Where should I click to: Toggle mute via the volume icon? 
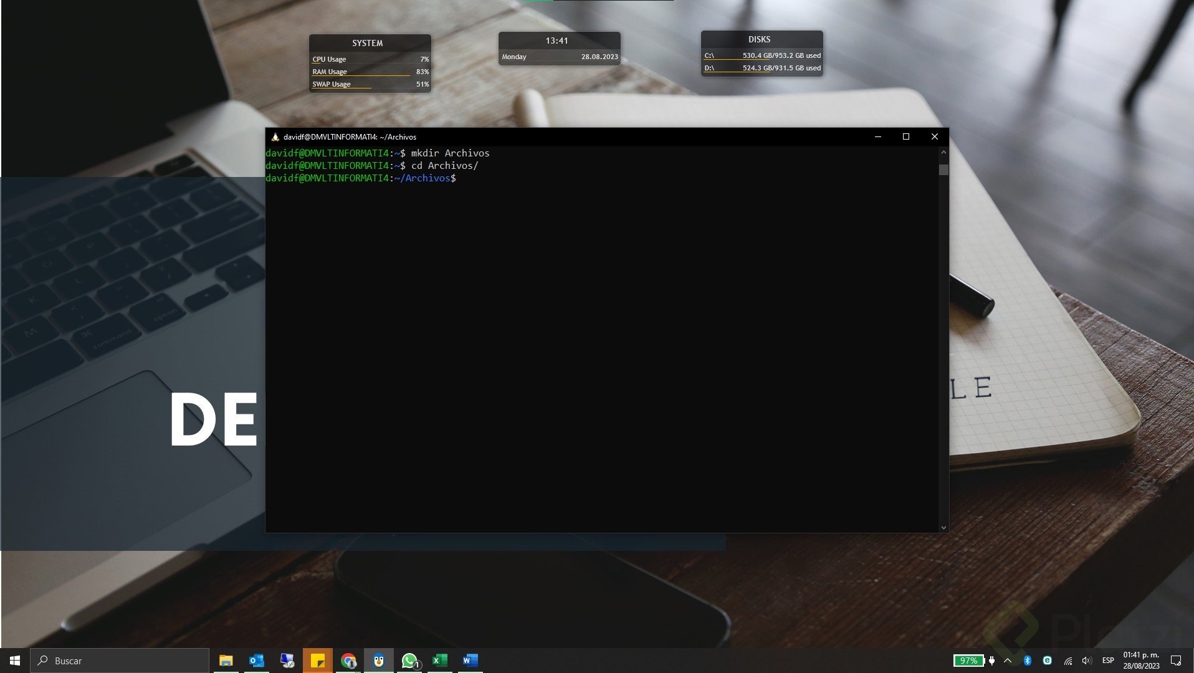pos(1087,661)
